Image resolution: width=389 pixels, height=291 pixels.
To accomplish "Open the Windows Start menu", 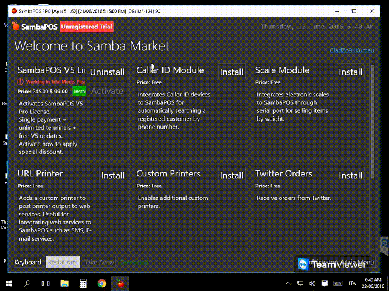I will 9,283.
